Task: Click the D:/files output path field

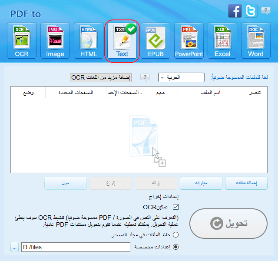Action: [x=76, y=247]
